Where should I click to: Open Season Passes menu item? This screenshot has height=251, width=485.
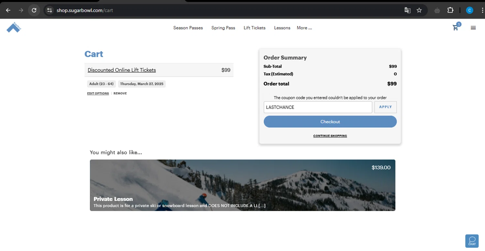188,28
